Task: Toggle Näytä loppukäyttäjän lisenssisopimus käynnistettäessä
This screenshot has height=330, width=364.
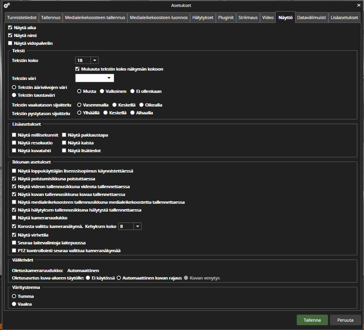Action: pos(14,171)
